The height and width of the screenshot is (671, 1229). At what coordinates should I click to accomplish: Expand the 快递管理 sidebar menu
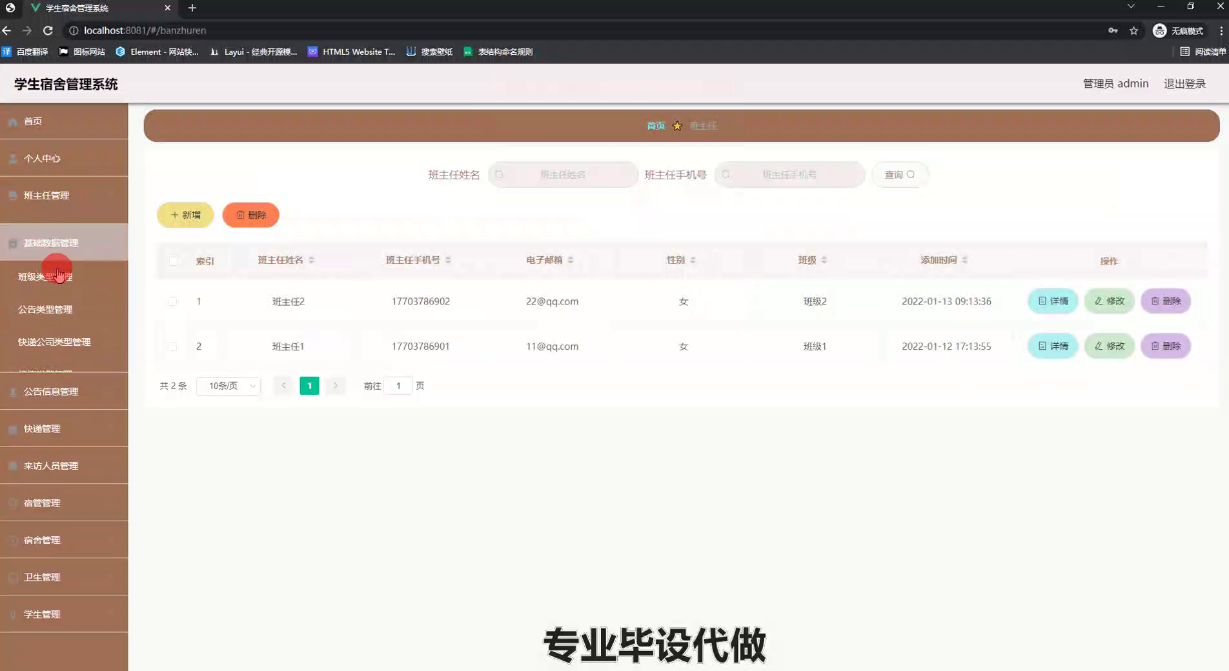point(64,428)
